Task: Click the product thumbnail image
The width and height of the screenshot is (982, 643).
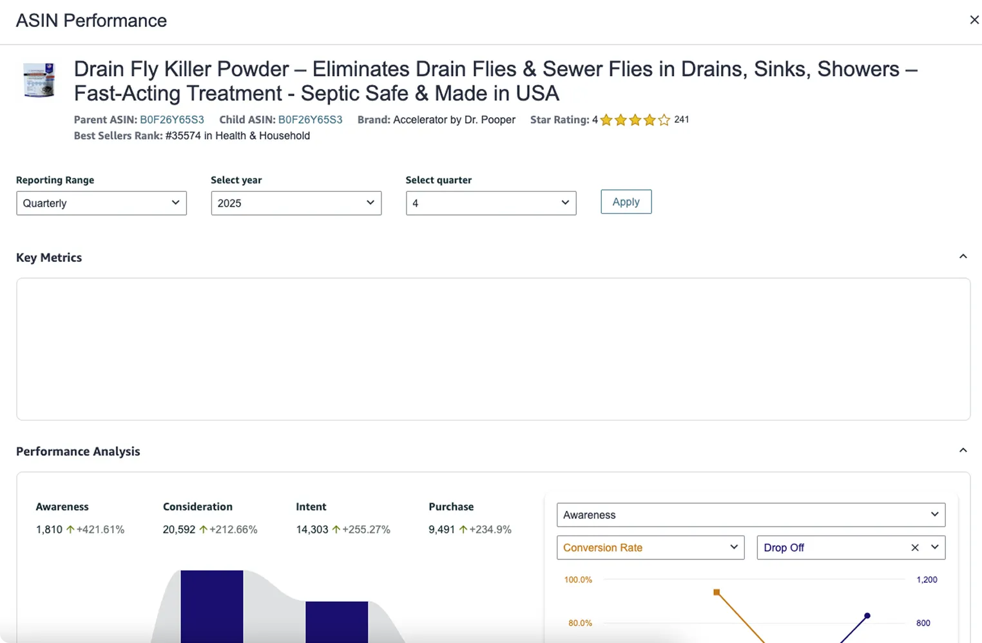Action: pos(39,80)
